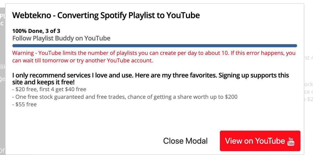The width and height of the screenshot is (313, 155).
Task: Click the modal title about converting Spotify playlist
Action: [106, 15]
